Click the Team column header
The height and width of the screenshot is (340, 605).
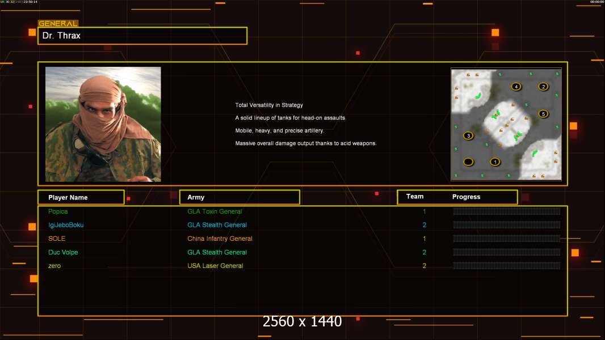point(415,197)
